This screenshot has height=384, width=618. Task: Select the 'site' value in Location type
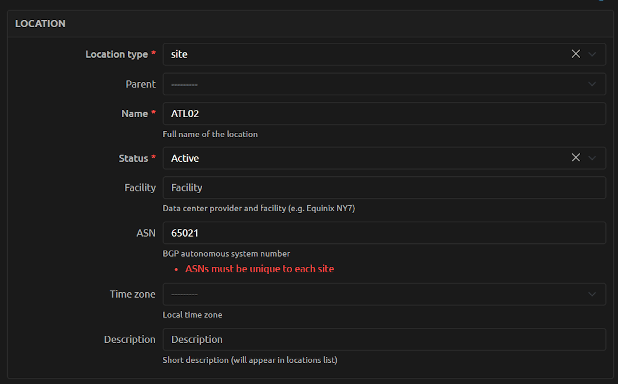[180, 54]
